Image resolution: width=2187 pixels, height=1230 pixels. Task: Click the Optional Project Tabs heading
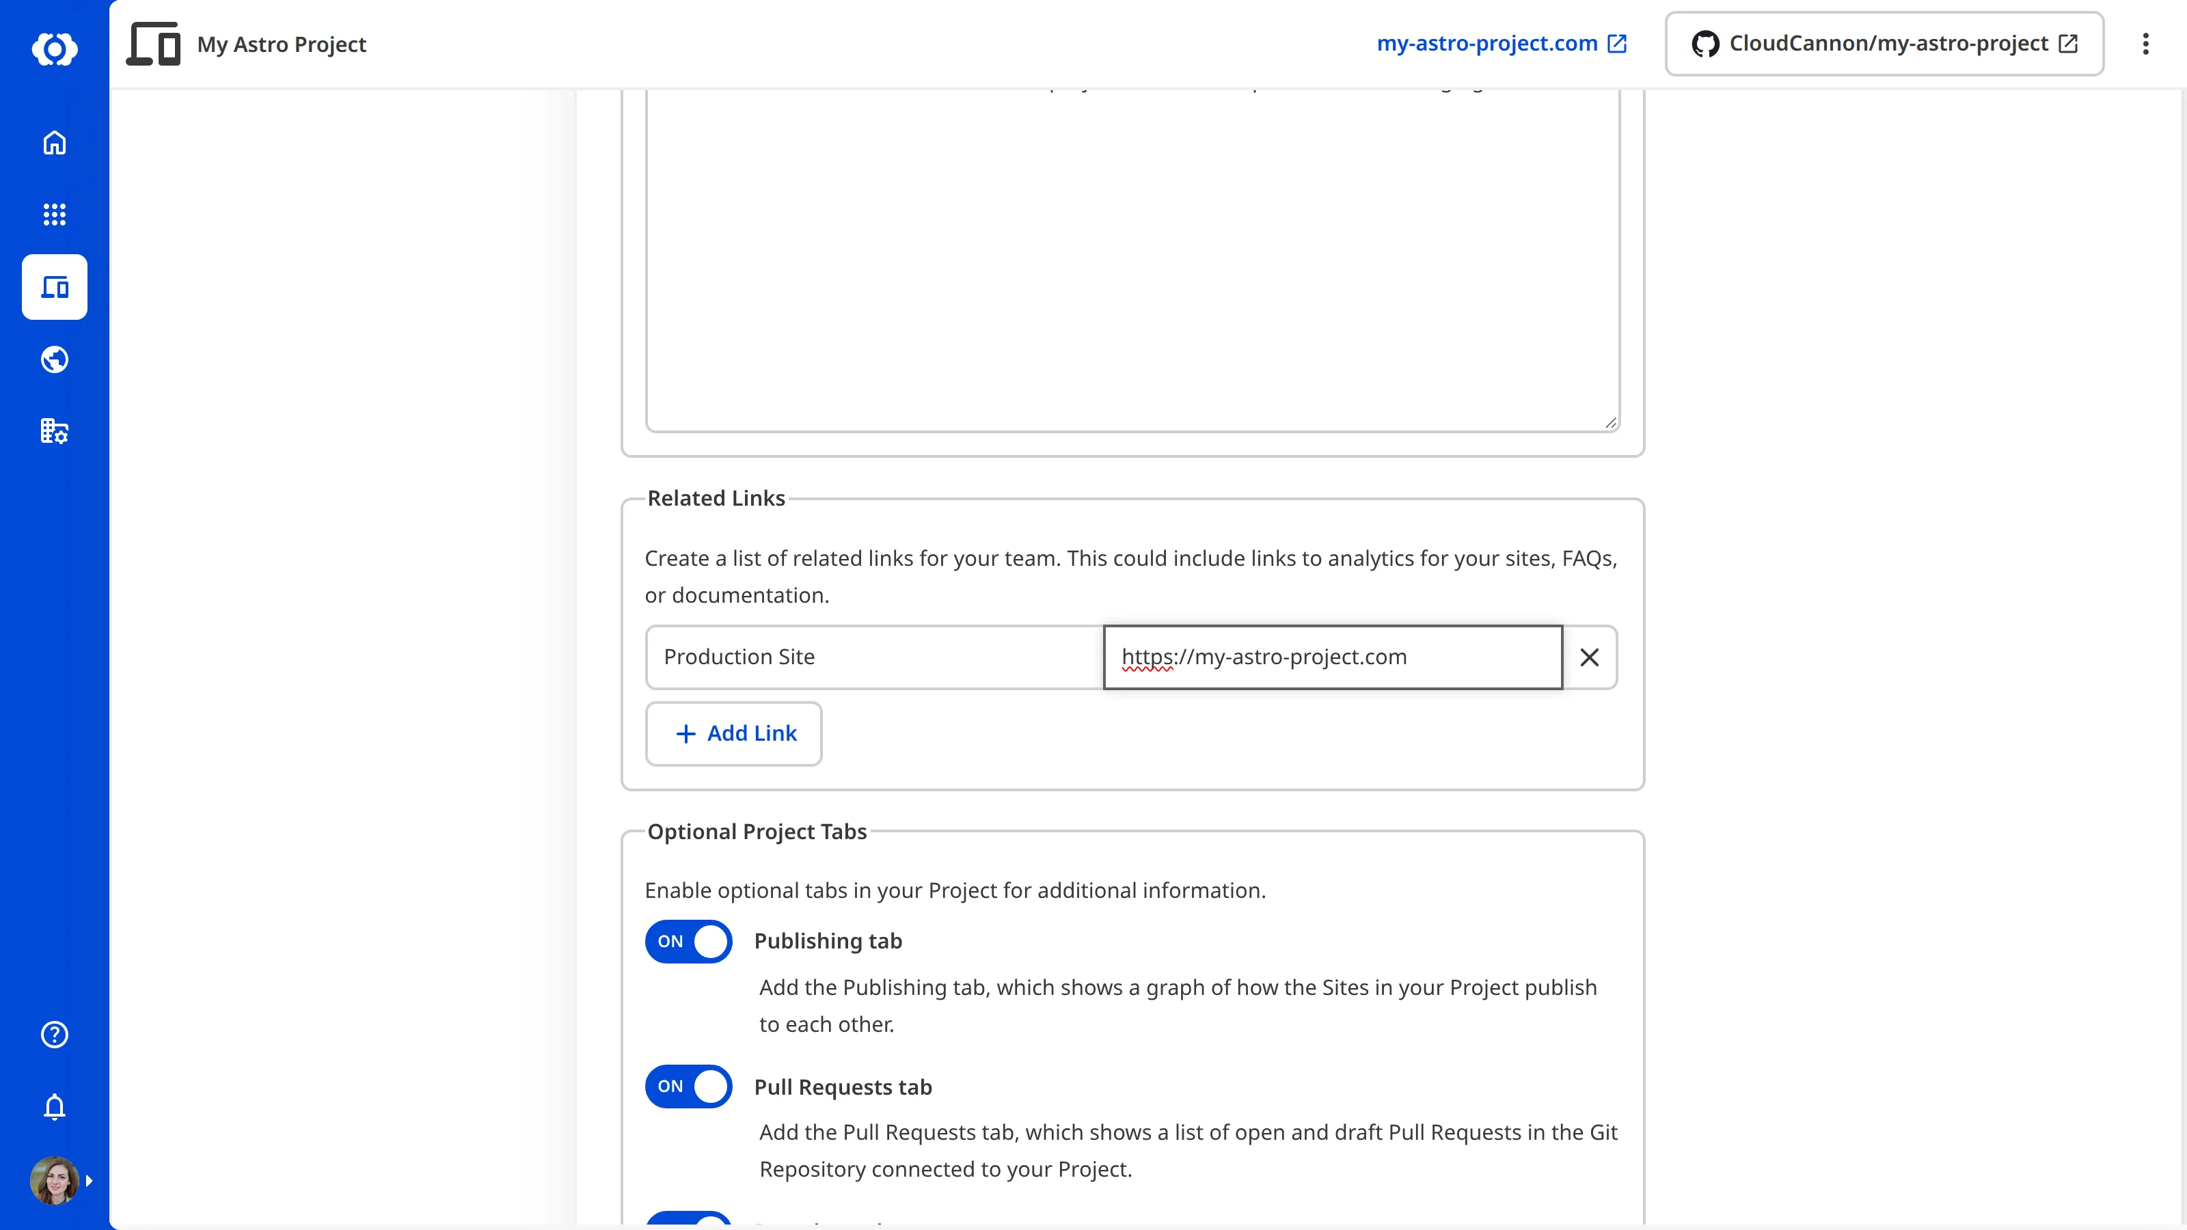757,832
